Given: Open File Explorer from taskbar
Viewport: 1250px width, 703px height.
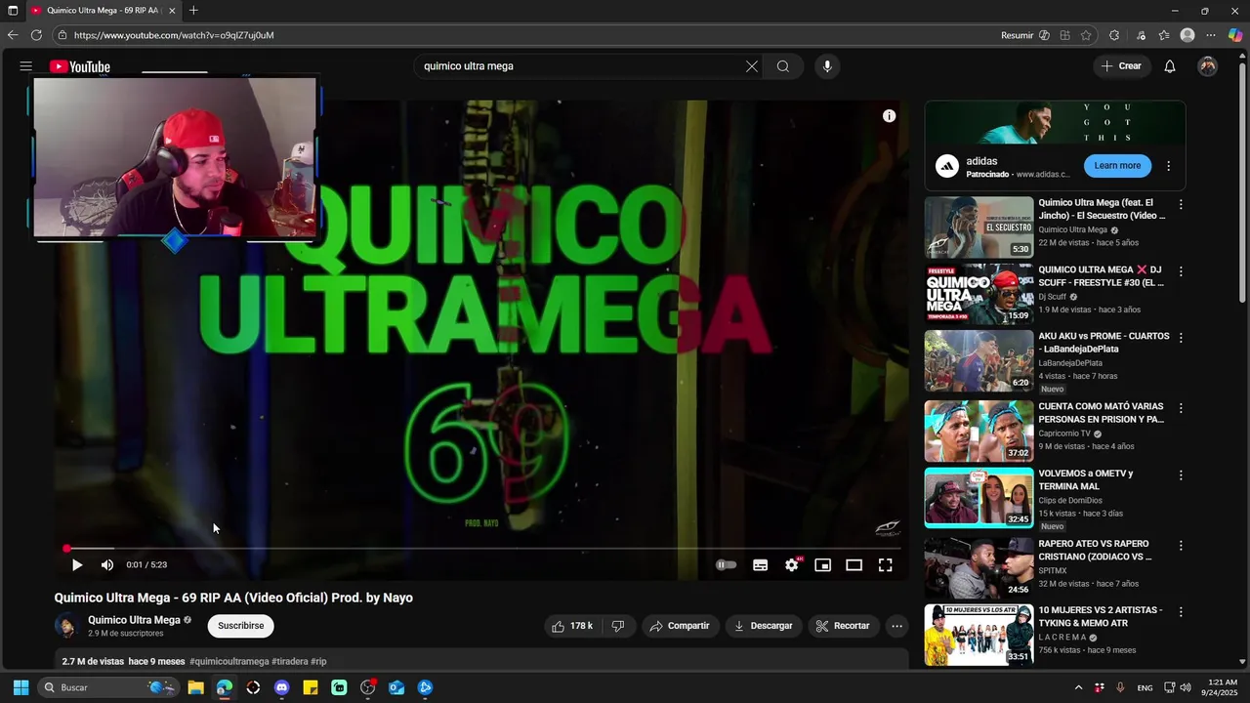Looking at the screenshot, I should click(195, 687).
